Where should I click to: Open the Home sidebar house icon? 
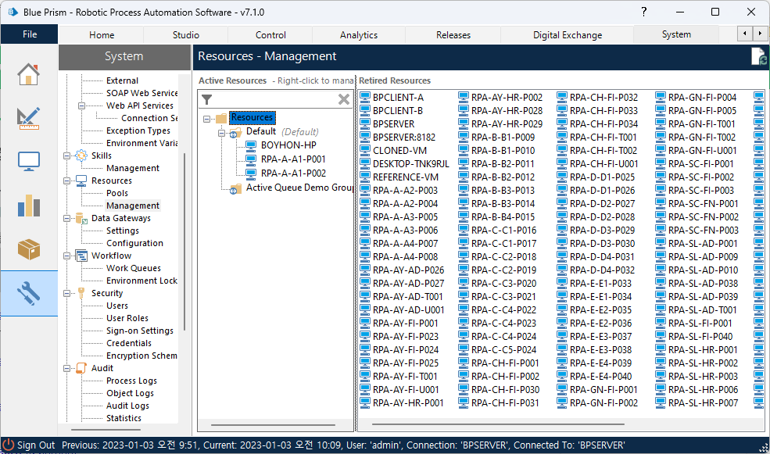28,74
